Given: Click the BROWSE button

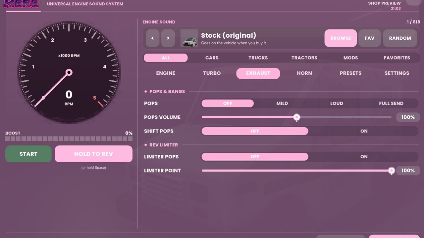Looking at the screenshot, I should point(341,38).
